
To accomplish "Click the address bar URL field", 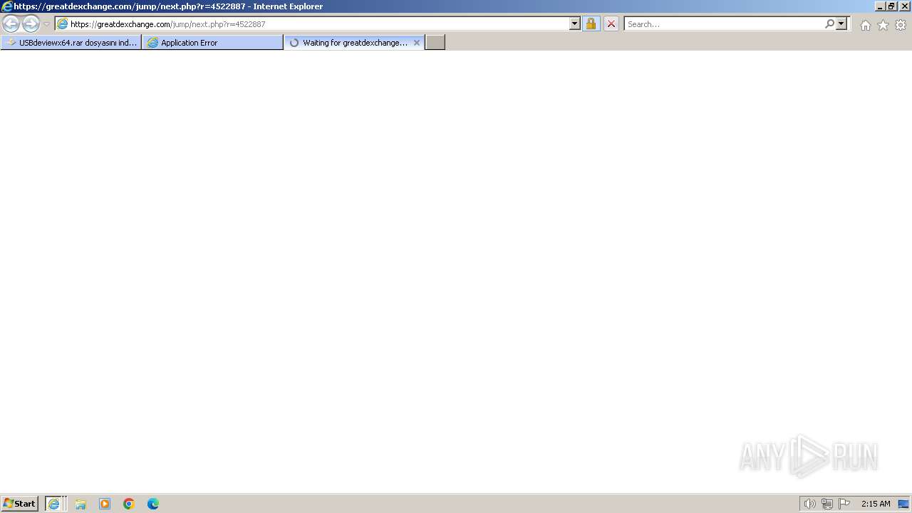I will coord(312,24).
